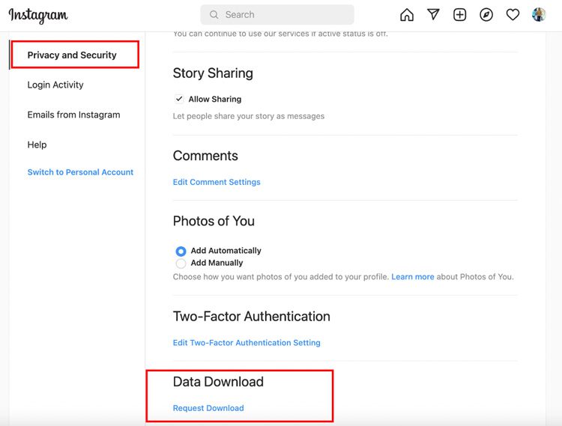The image size is (562, 426).
Task: Open Edit Comment Settings link
Action: click(217, 182)
